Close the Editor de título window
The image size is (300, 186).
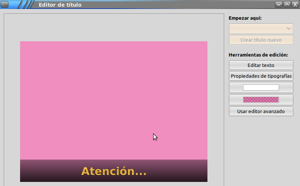pyautogui.click(x=295, y=4)
